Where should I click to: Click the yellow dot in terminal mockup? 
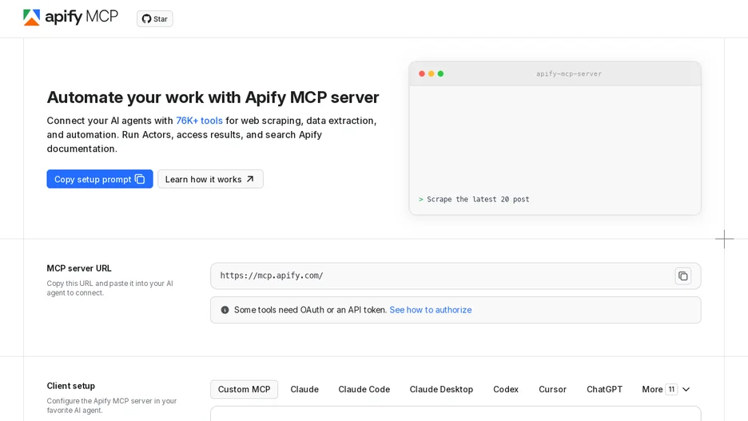[x=432, y=74]
